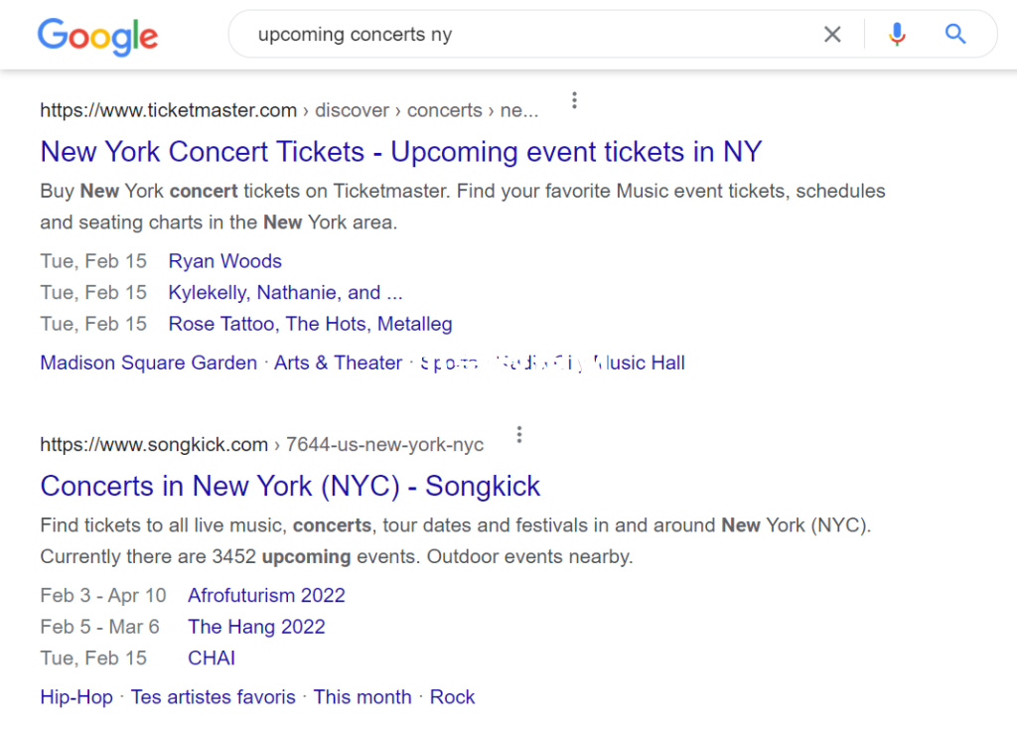1017x736 pixels.
Task: Open Afrofuturism 2022 event link
Action: point(266,595)
